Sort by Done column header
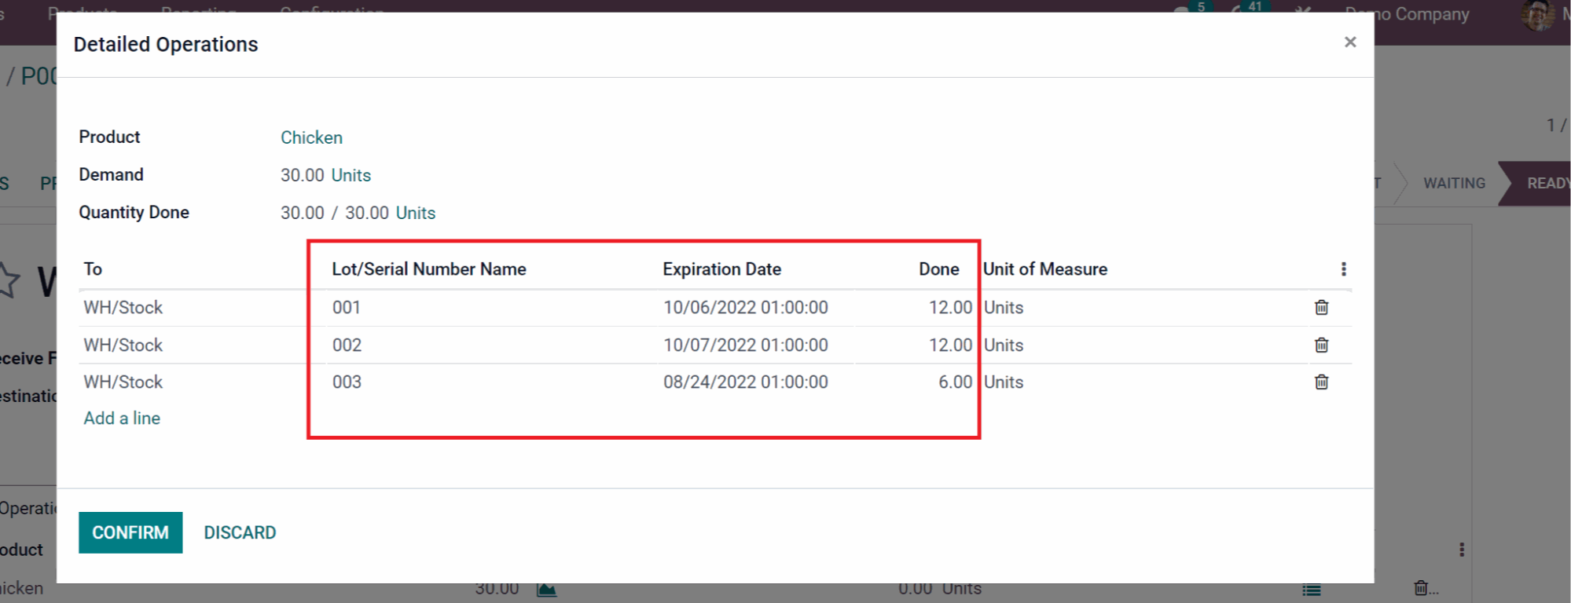This screenshot has height=603, width=1571. click(x=939, y=269)
